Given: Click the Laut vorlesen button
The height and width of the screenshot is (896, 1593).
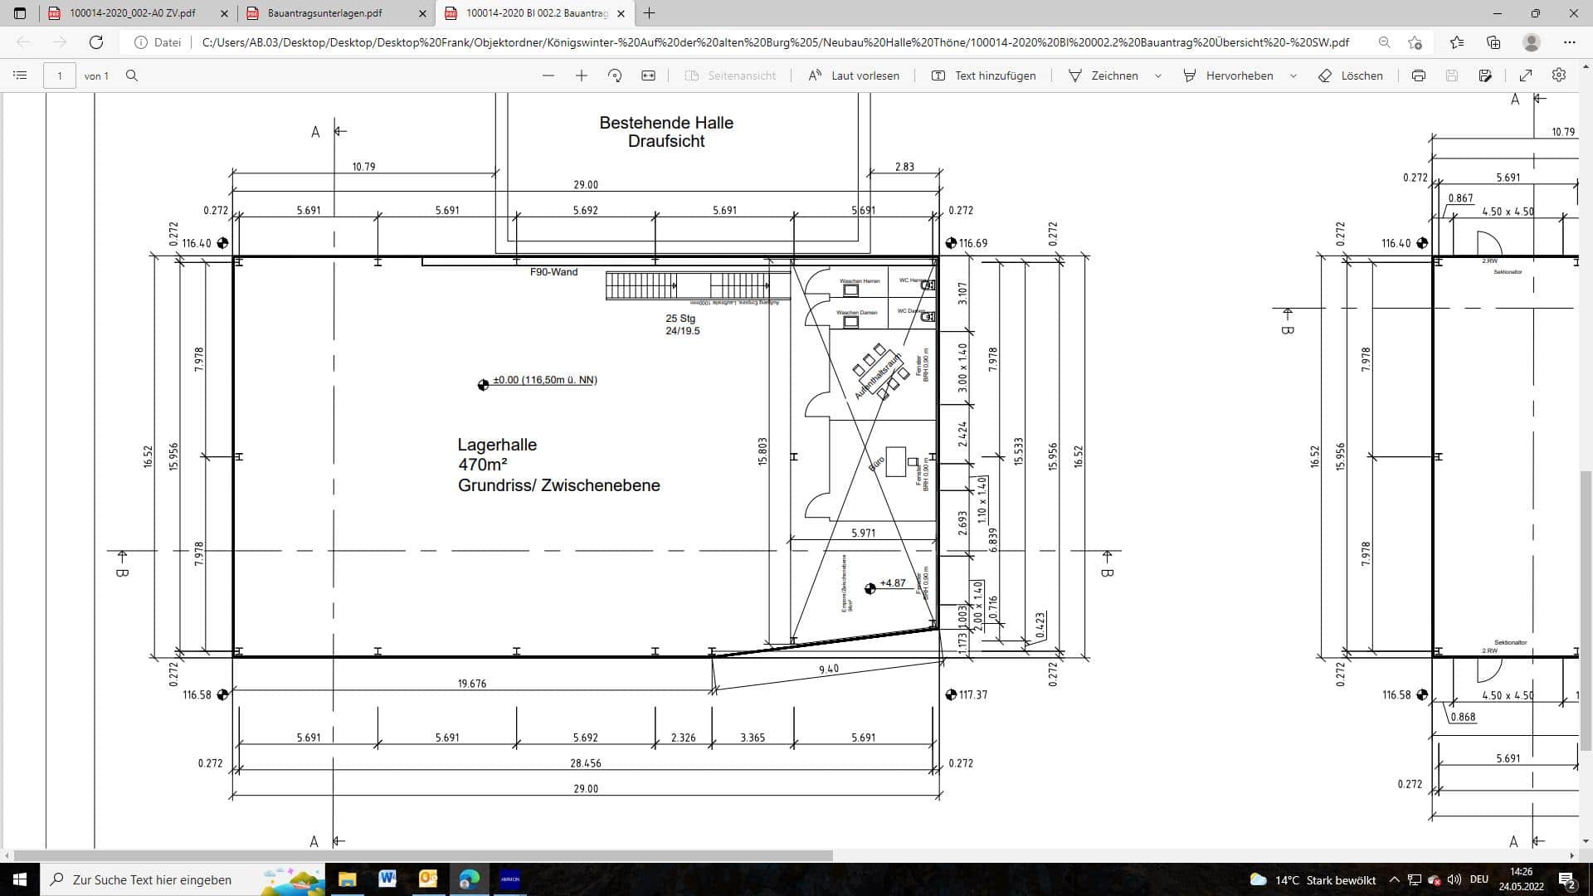Looking at the screenshot, I should (854, 75).
